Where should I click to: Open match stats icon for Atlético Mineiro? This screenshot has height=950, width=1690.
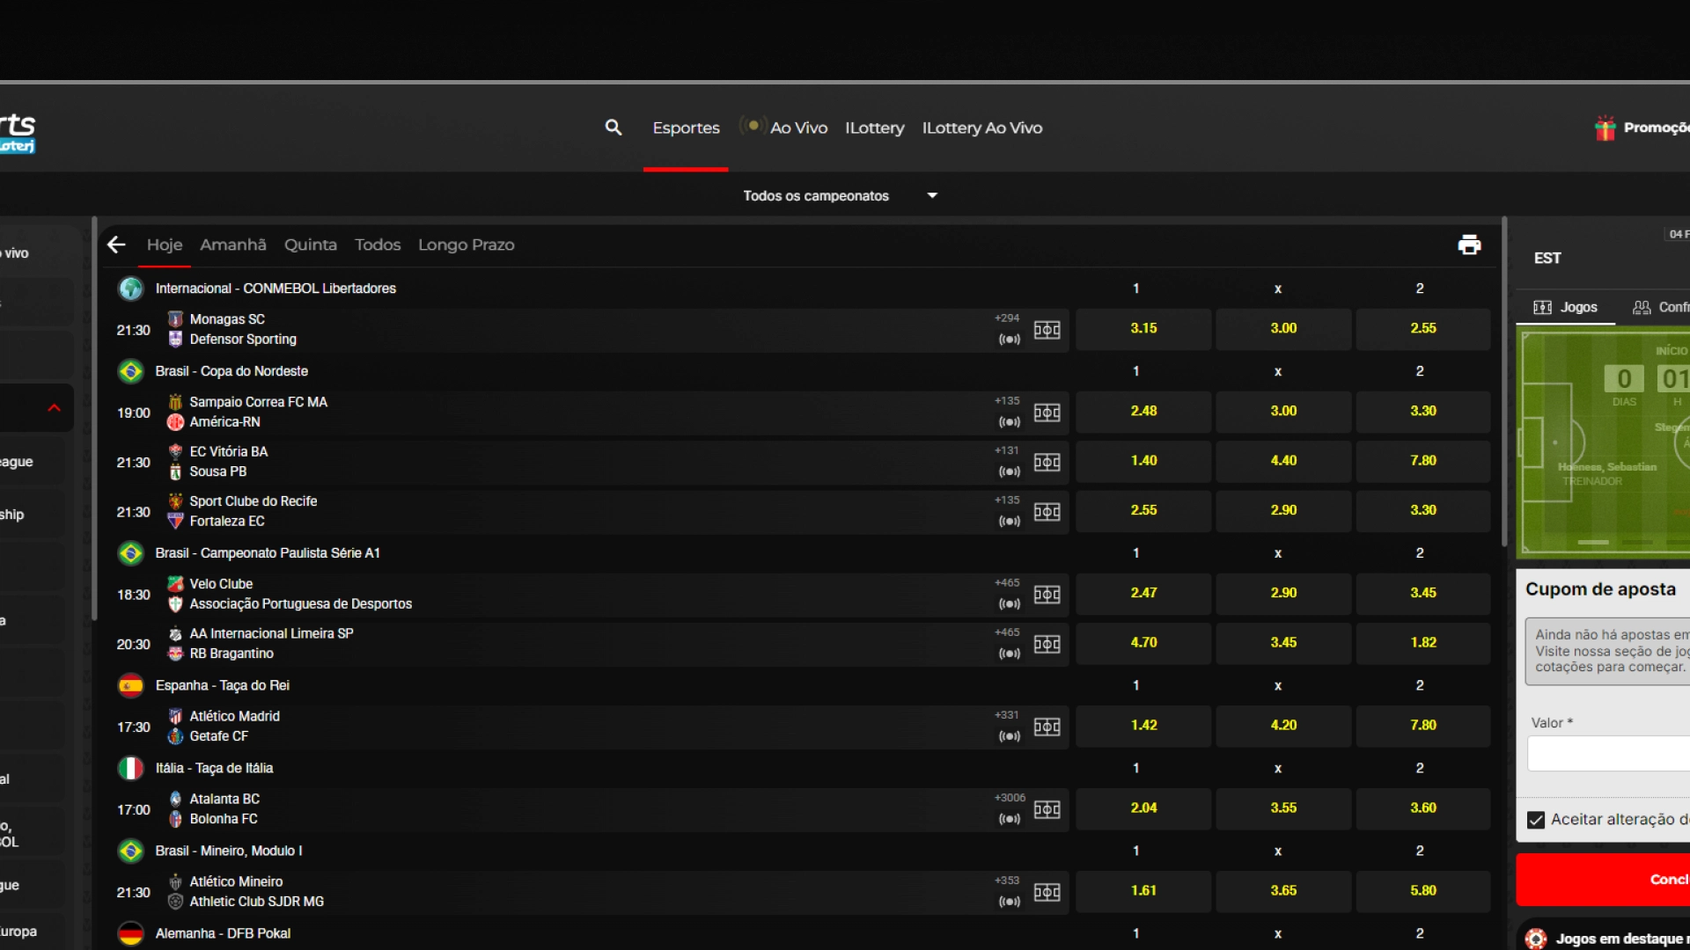pyautogui.click(x=1047, y=892)
